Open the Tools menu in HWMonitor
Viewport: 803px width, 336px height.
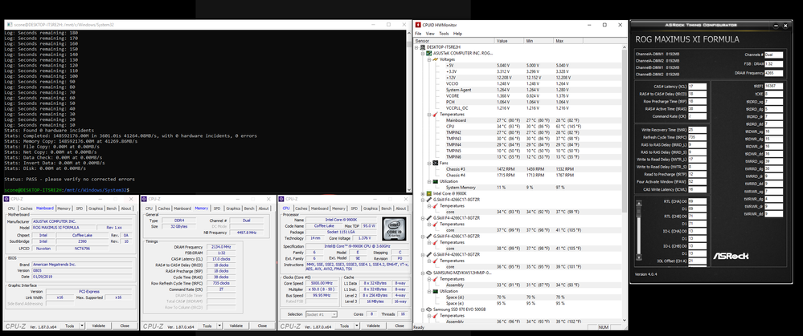[x=444, y=34]
